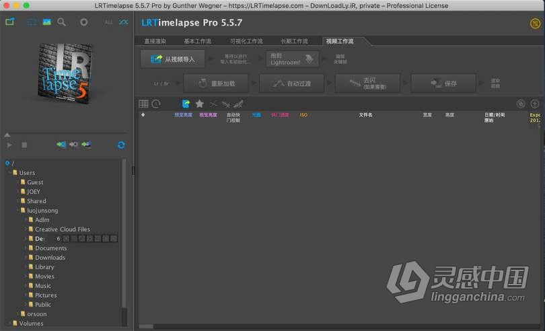Select the 视频工作流 tab
545x331 pixels.
pyautogui.click(x=340, y=41)
